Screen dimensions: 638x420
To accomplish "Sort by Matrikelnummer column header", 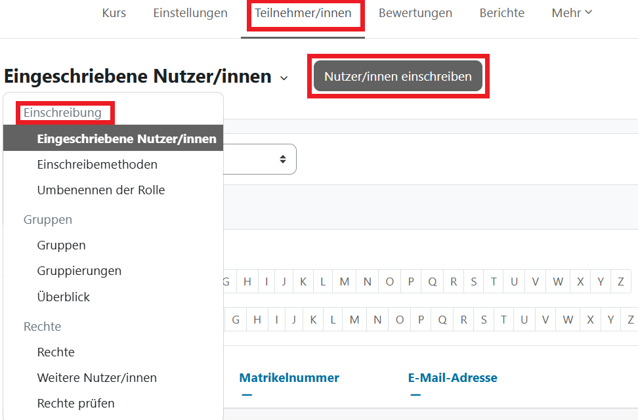I will [289, 378].
